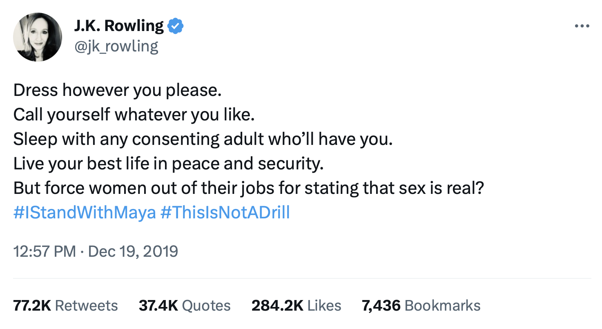The height and width of the screenshot is (329, 602).
Task: Click the word Likes label
Action: click(324, 305)
